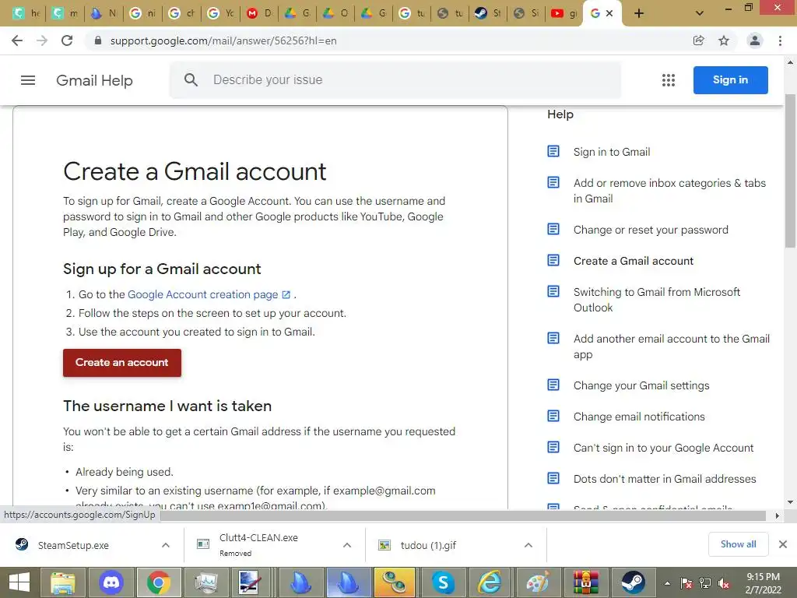797x598 pixels.
Task: Click the address bar URL
Action: coord(223,40)
